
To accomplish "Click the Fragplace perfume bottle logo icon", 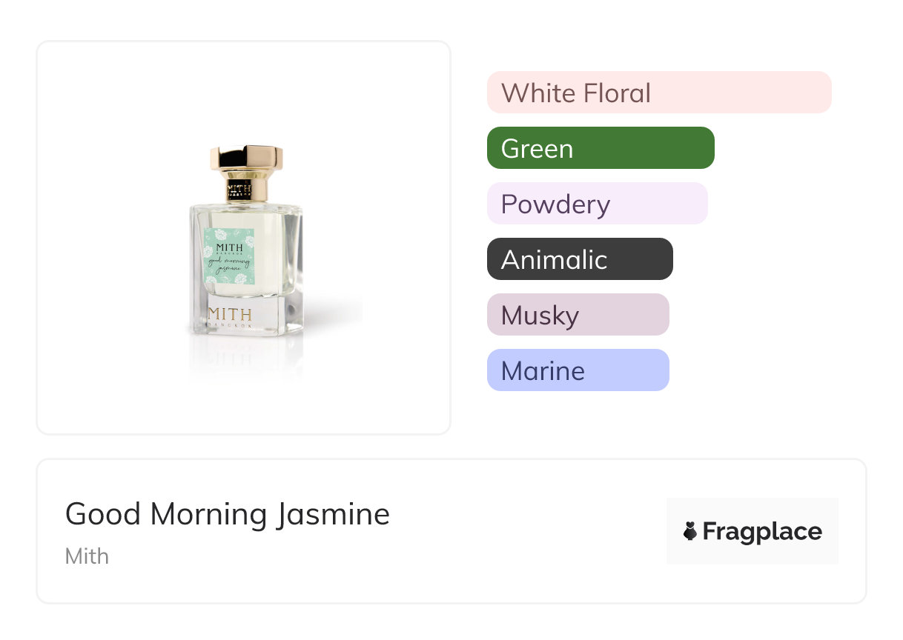I will (690, 531).
